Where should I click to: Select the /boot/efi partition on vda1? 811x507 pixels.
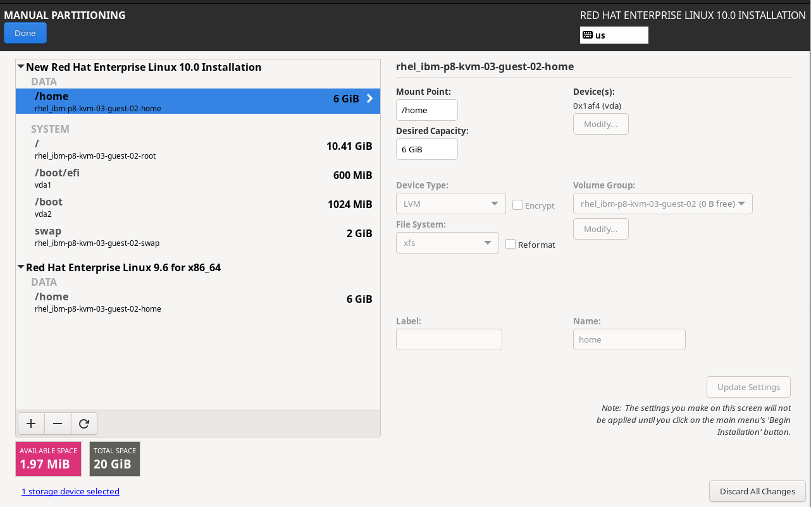198,178
